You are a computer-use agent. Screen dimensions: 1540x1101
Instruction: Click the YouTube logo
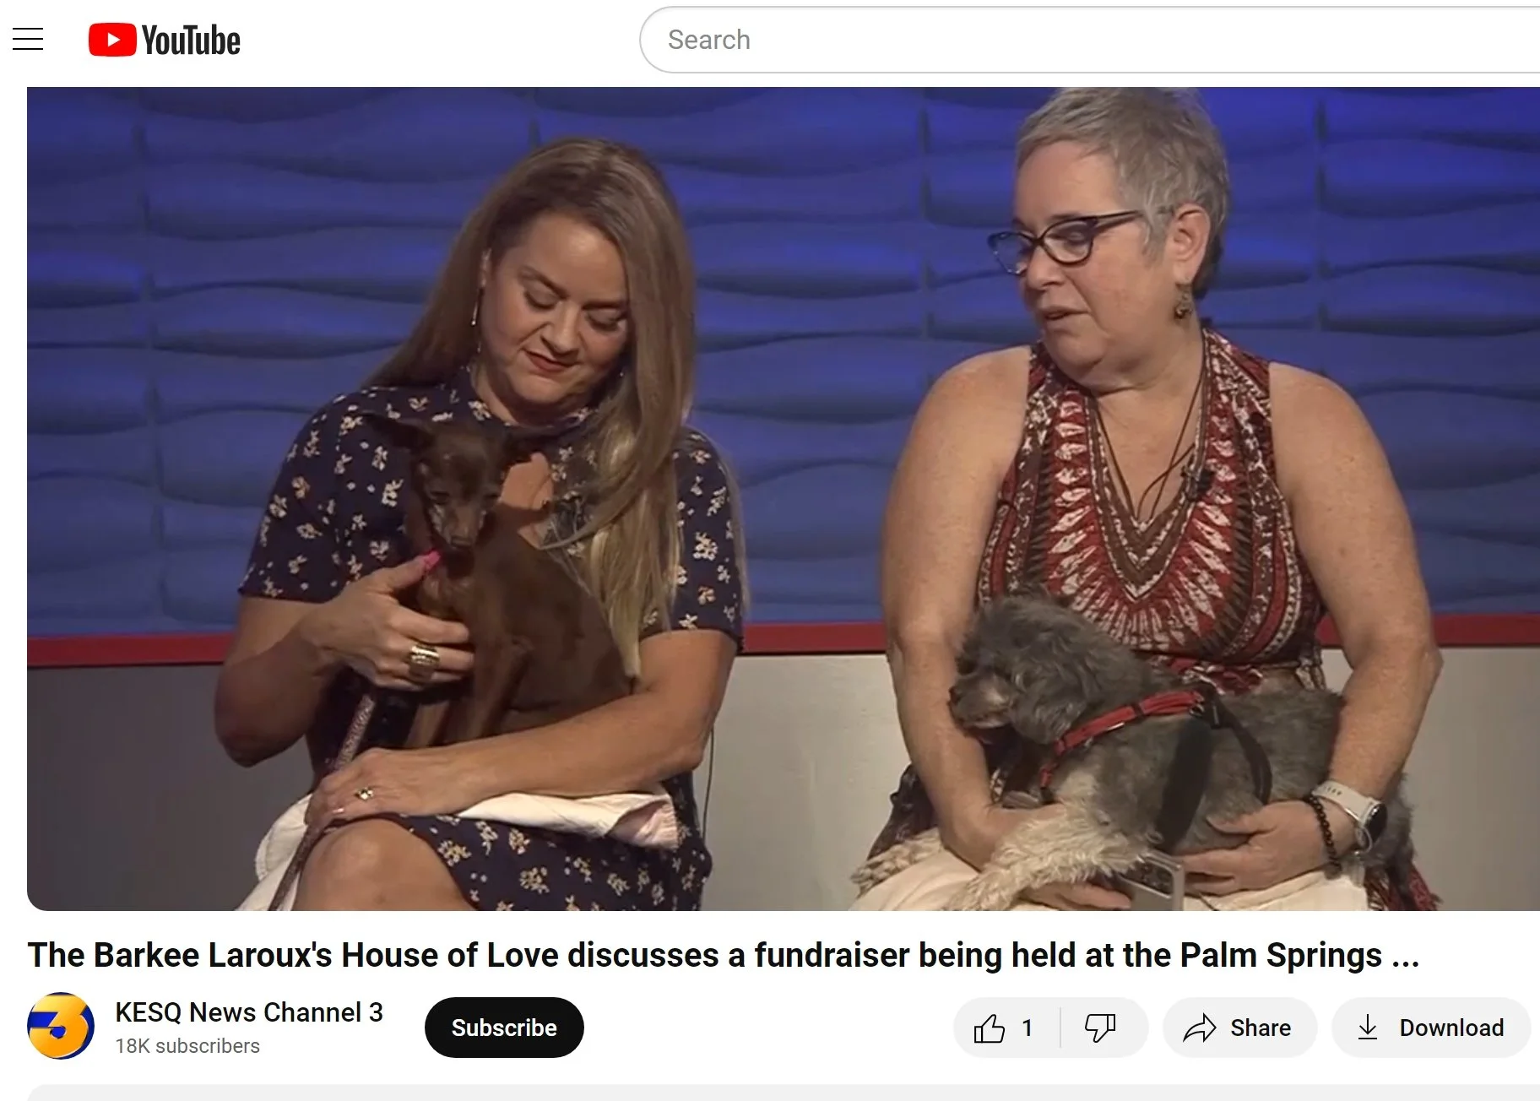[x=165, y=41]
